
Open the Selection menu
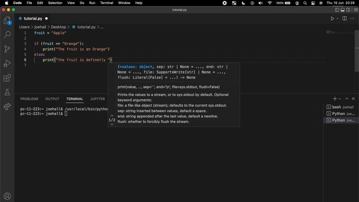coord(55,3)
